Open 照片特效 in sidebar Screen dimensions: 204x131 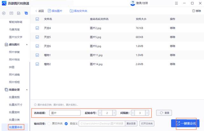14,60
